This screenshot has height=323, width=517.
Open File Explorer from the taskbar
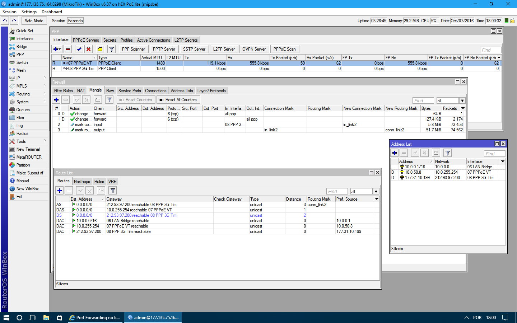pyautogui.click(x=46, y=318)
